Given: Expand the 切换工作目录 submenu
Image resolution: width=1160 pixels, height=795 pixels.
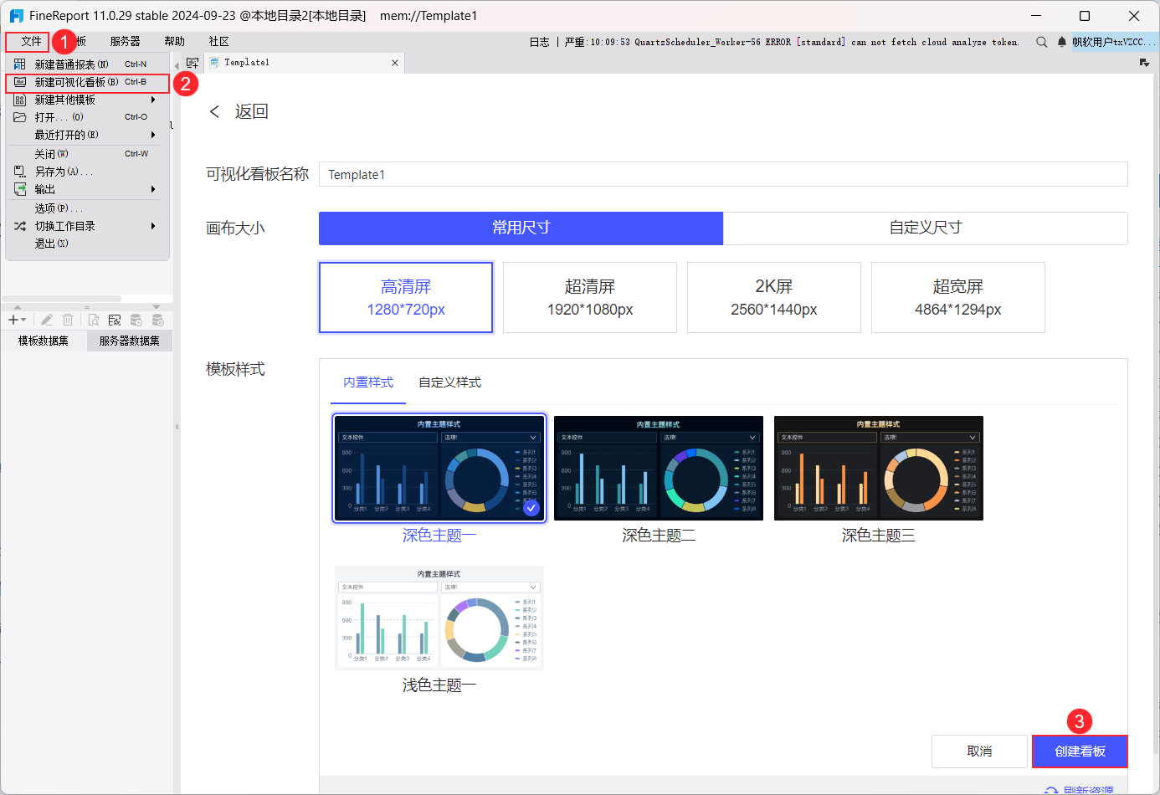Looking at the screenshot, I should click(88, 226).
